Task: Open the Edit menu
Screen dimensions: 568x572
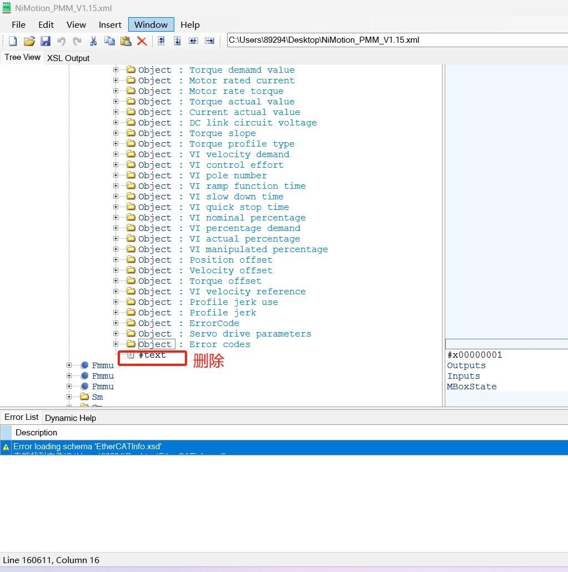Action: tap(46, 25)
